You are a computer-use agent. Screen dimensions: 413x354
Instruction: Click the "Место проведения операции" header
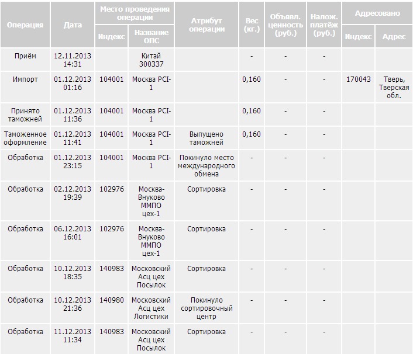click(135, 13)
